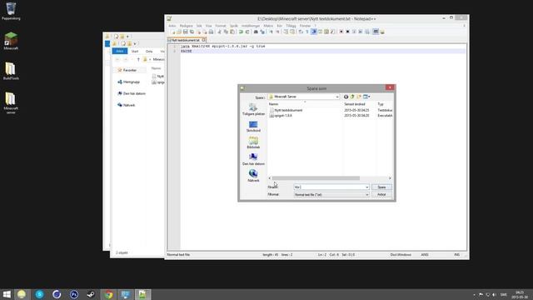Select the BuildTools folder on desktop
Viewport: 533px width, 300px height.
click(x=11, y=71)
